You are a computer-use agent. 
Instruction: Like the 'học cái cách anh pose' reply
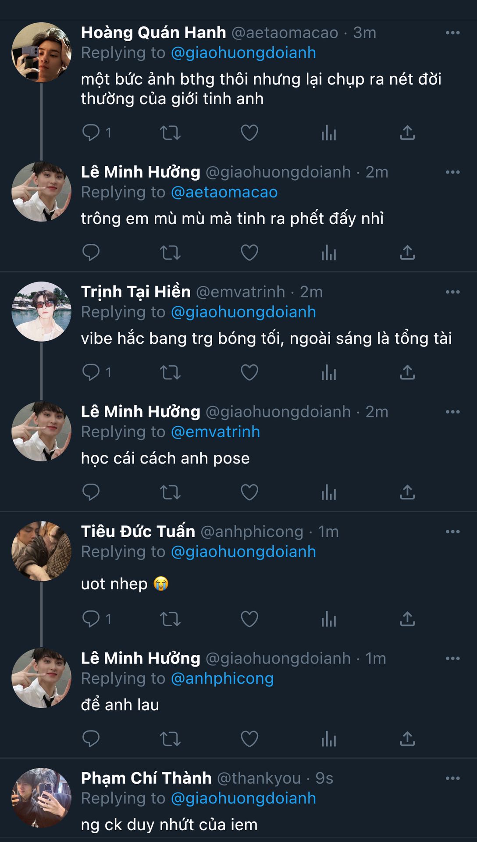click(249, 492)
